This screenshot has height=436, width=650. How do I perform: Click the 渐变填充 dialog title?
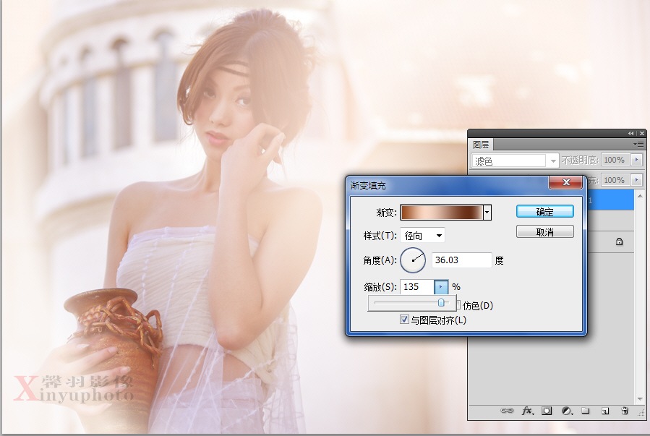pos(368,185)
